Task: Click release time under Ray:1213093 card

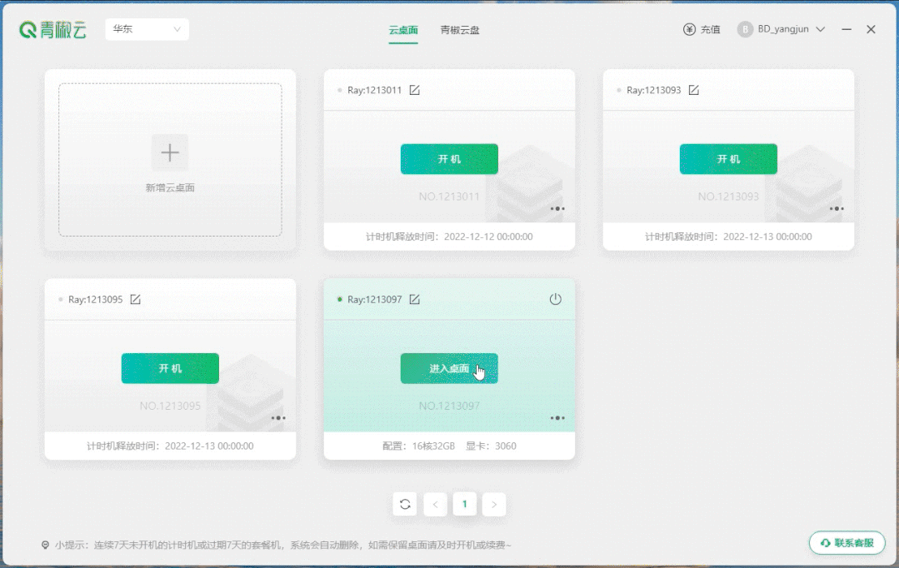Action: point(728,237)
